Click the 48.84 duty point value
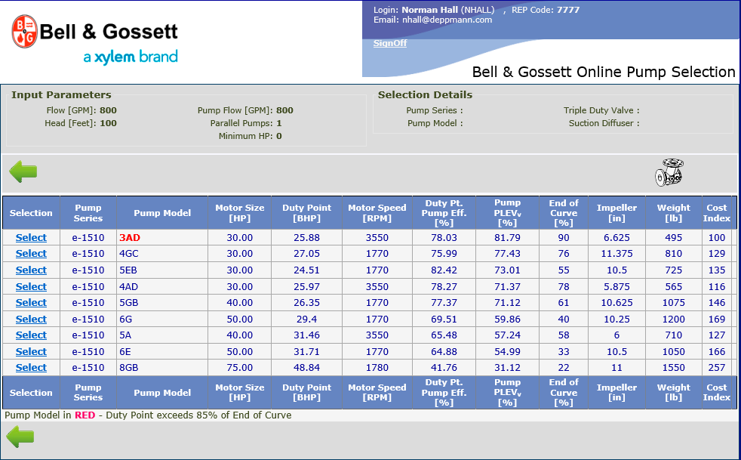 click(306, 368)
